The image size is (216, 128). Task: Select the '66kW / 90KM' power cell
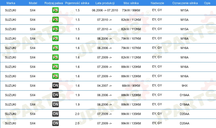pyautogui.click(x=131, y=86)
